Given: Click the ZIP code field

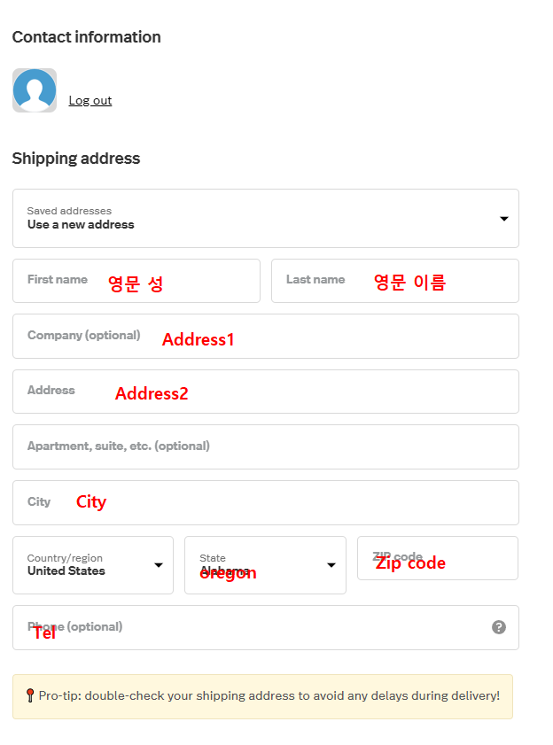Looking at the screenshot, I should (x=438, y=558).
